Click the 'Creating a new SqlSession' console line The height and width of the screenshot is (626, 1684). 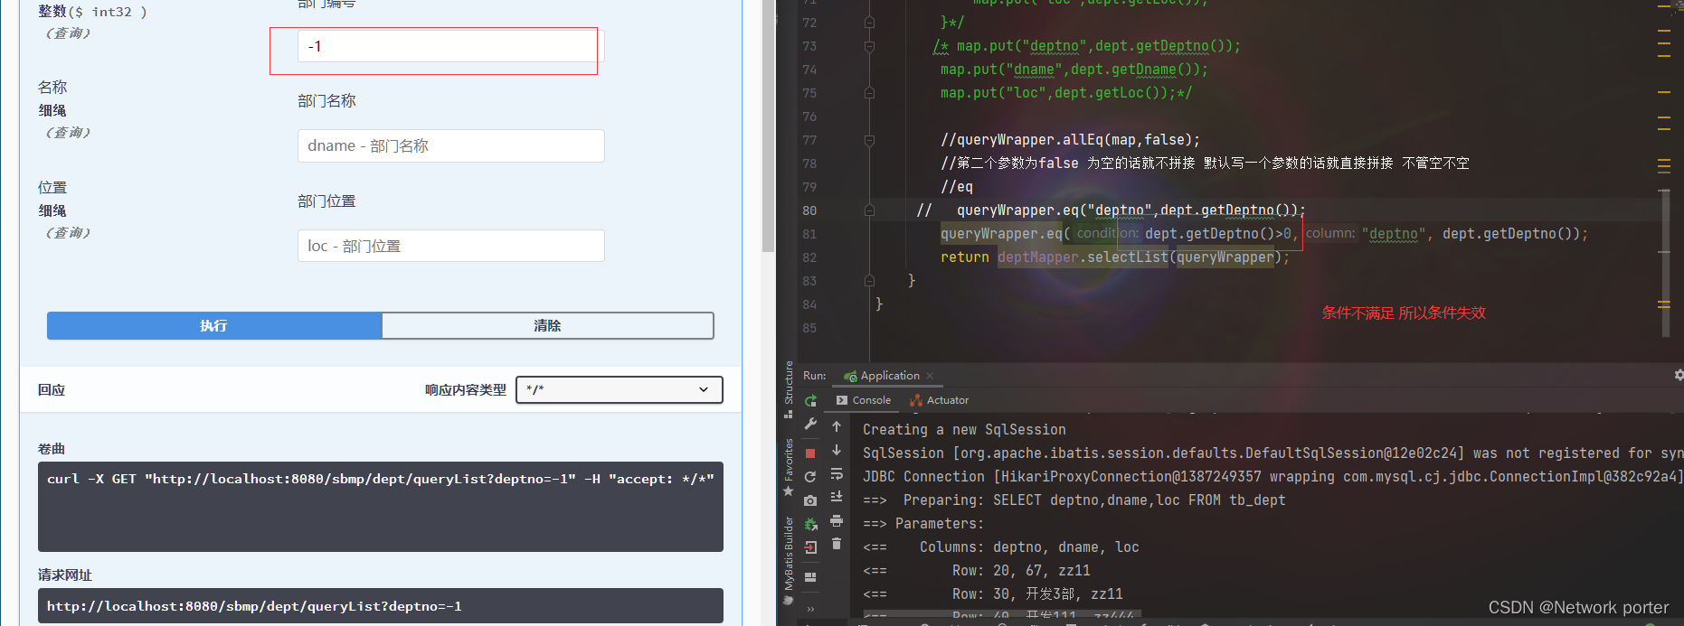tap(964, 430)
